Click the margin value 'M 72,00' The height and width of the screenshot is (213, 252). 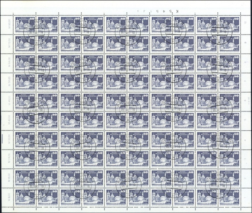click(9, 43)
